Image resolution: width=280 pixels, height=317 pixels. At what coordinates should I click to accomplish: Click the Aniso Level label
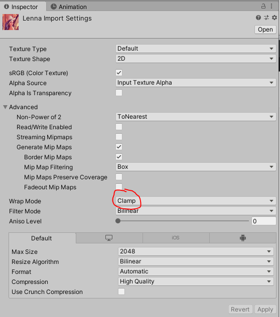pyautogui.click(x=25, y=221)
